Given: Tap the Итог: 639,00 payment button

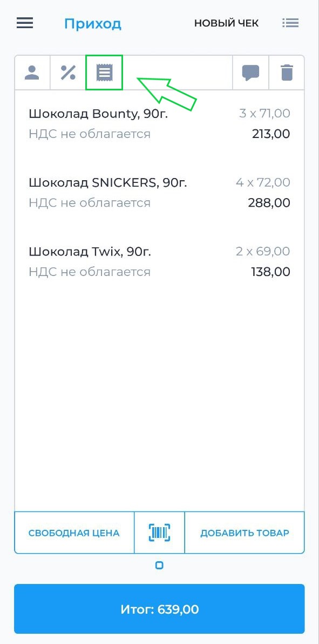Looking at the screenshot, I should coord(159,609).
